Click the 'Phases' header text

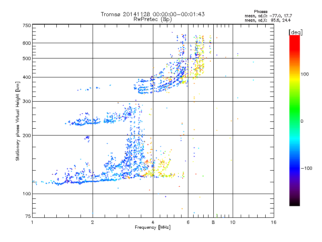pos(260,12)
